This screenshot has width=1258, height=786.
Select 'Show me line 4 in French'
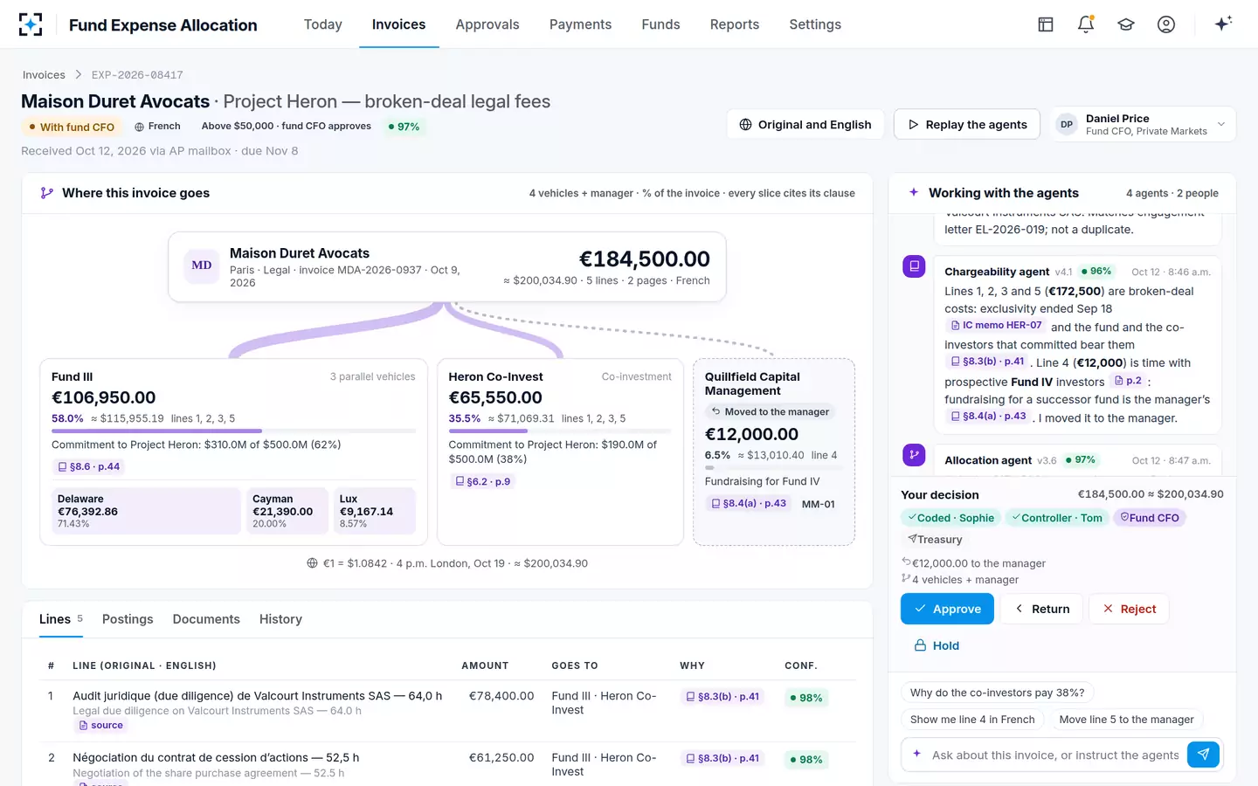(972, 720)
